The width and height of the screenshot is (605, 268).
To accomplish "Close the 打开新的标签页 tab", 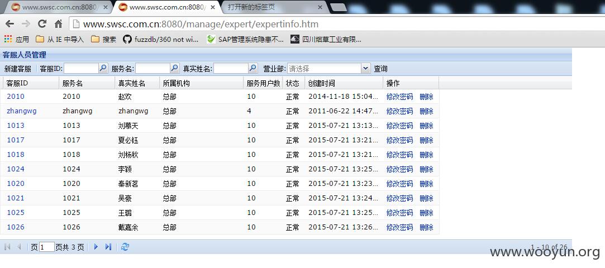I will (320, 7).
